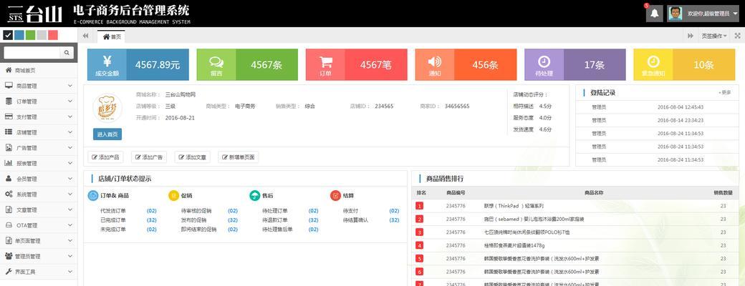745x286 pixels.
Task: Click the clock icon on the 紧急通知 card
Action: coord(653,61)
